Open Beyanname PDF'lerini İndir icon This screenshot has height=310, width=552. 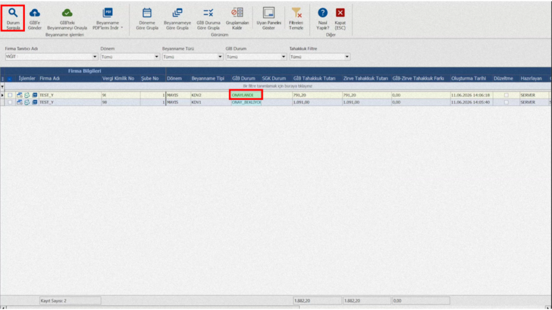[x=107, y=13]
